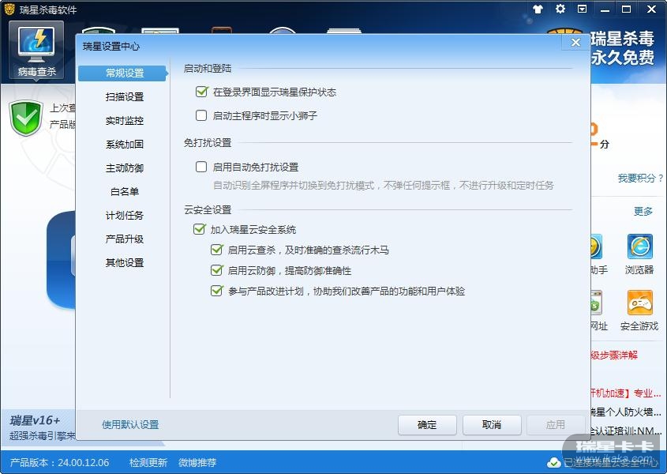The width and height of the screenshot is (667, 474).
Task: Click the 取消 button
Action: [x=492, y=424]
